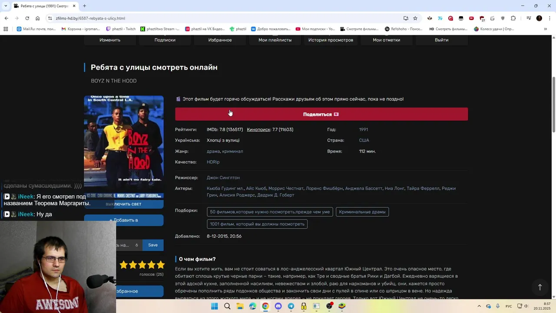Open Telegram from the taskbar
556x313 pixels.
(291, 306)
